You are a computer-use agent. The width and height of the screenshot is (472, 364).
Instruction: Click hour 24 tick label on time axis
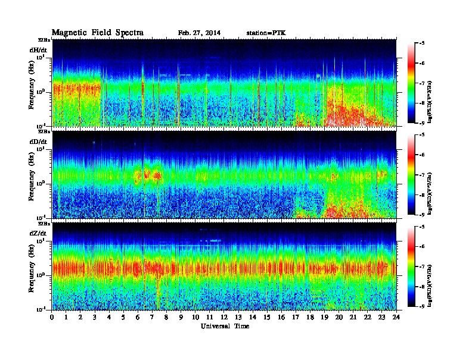point(396,317)
